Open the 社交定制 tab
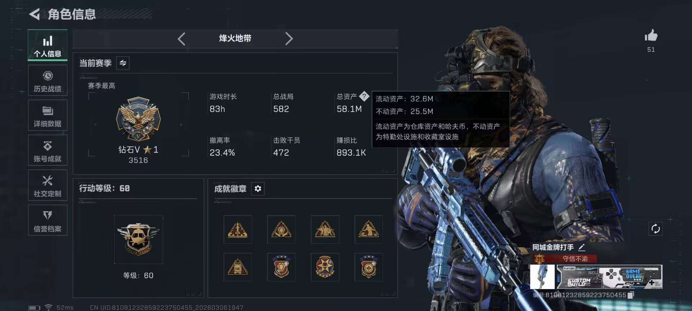Screen dimensions: 692x311 click(x=48, y=185)
